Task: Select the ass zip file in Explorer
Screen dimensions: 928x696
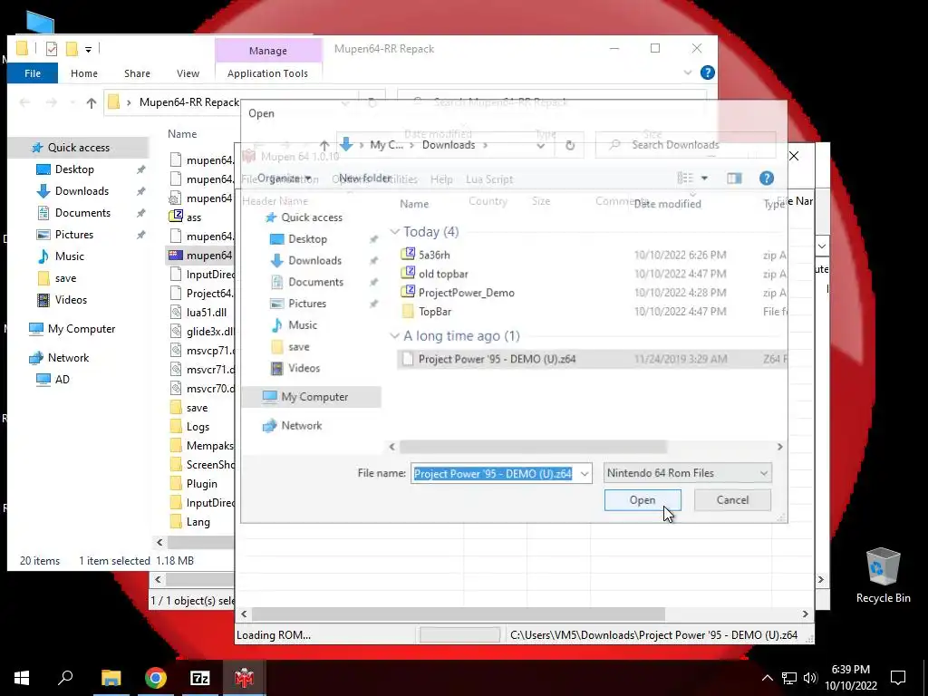Action: [194, 217]
